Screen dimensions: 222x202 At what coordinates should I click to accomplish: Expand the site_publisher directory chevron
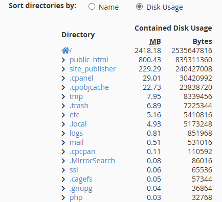(63, 69)
